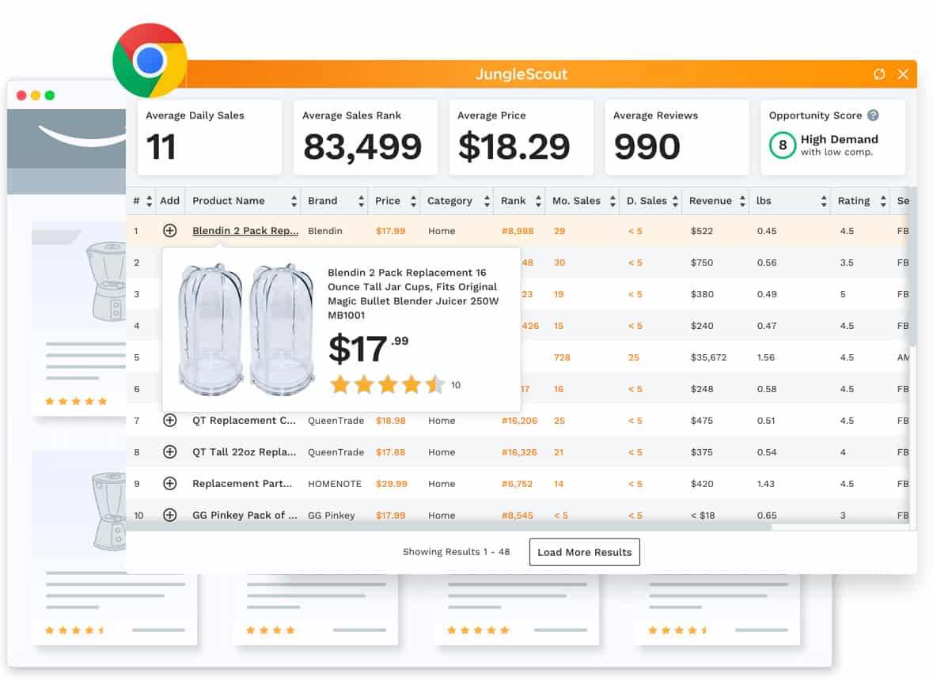Click the $35,672 revenue cell

pos(708,357)
